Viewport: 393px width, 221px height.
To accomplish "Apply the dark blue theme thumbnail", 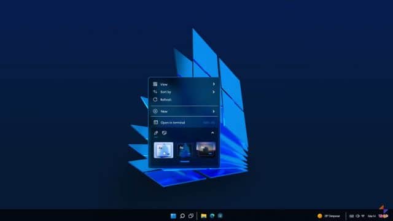I will pos(185,150).
